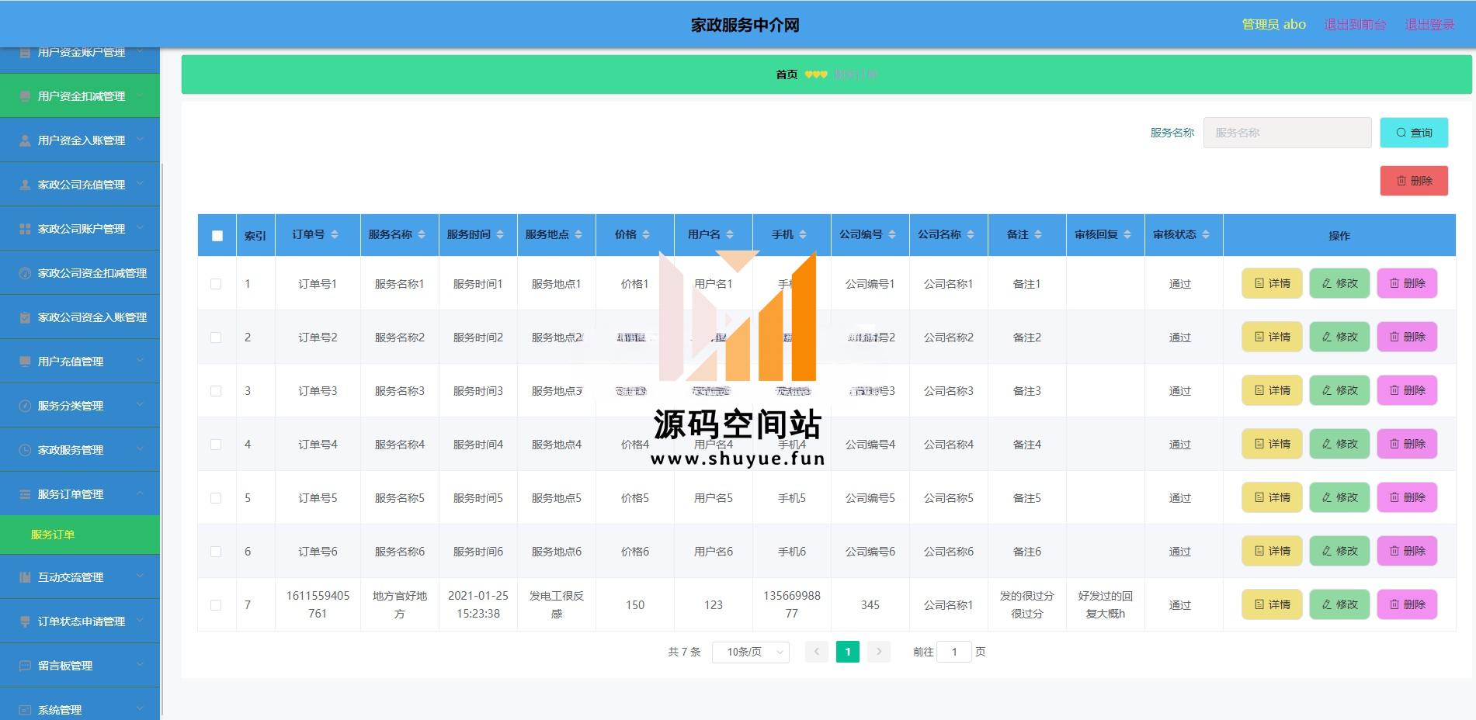Click the next page arrow in pagination
The height and width of the screenshot is (720, 1476).
pos(878,652)
